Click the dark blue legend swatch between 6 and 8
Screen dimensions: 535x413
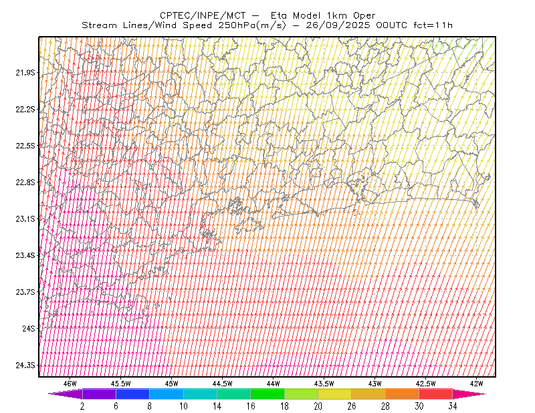(x=132, y=394)
